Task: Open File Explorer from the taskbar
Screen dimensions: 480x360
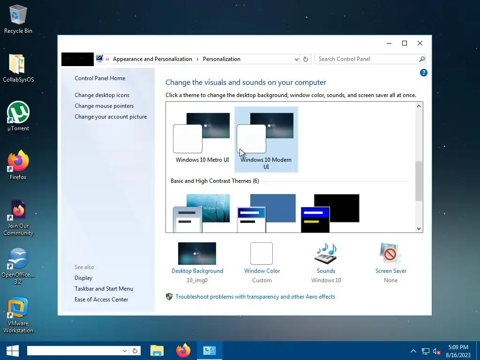Action: tap(157, 351)
